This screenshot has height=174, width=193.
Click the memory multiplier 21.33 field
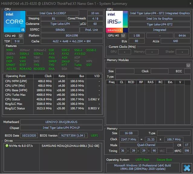(x=151, y=139)
